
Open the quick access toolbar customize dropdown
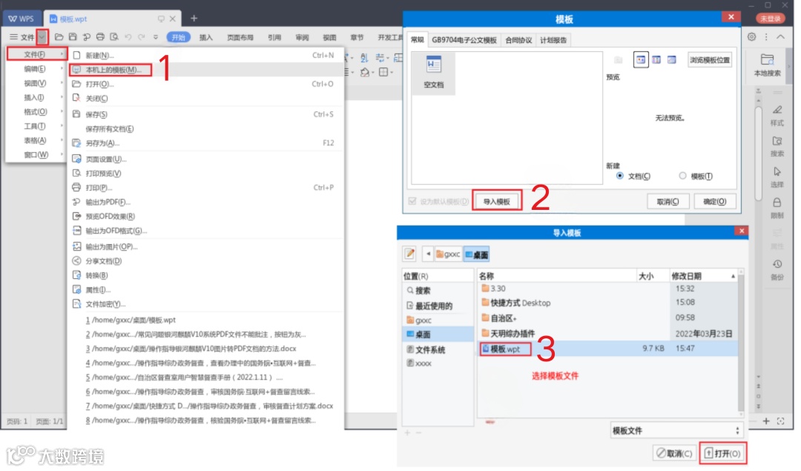point(156,37)
